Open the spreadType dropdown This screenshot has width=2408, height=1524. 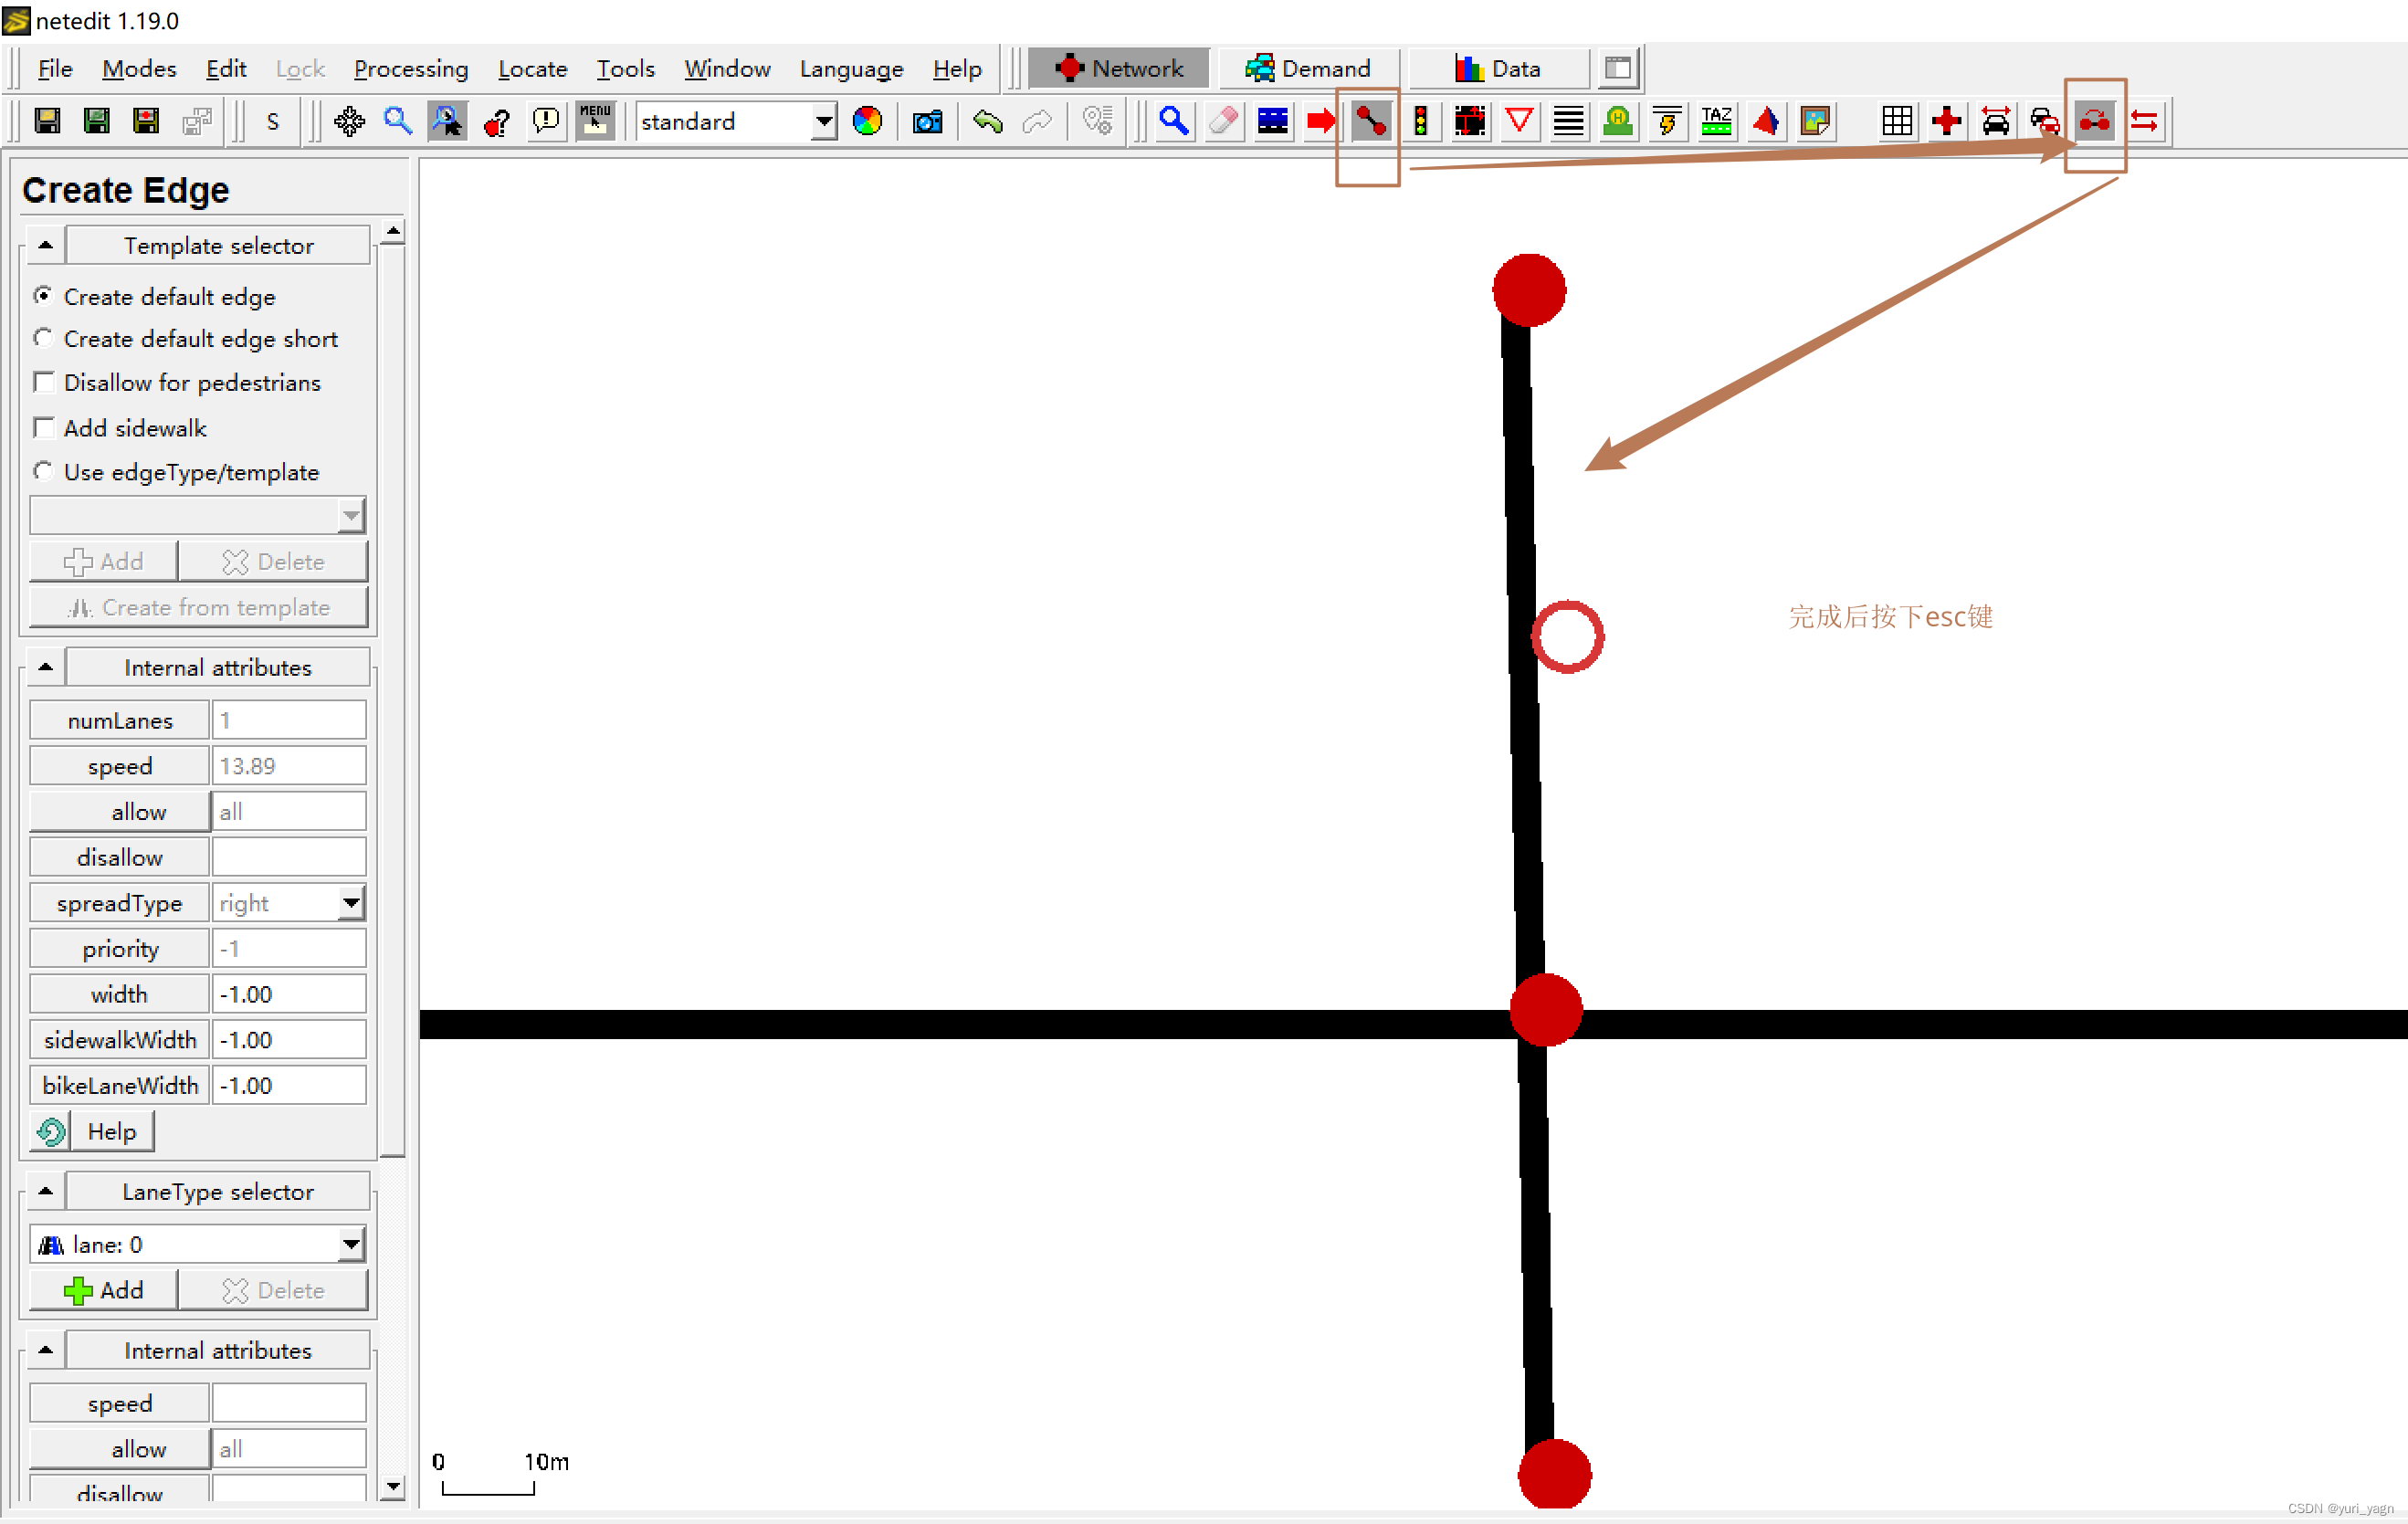(x=350, y=903)
